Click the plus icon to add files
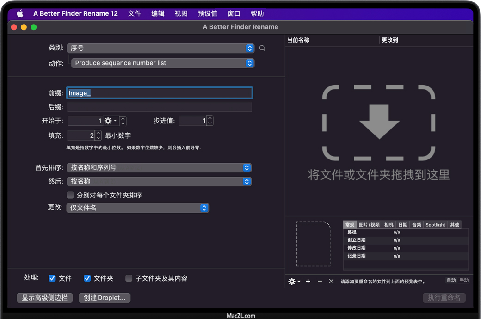The width and height of the screenshot is (481, 319). [308, 281]
